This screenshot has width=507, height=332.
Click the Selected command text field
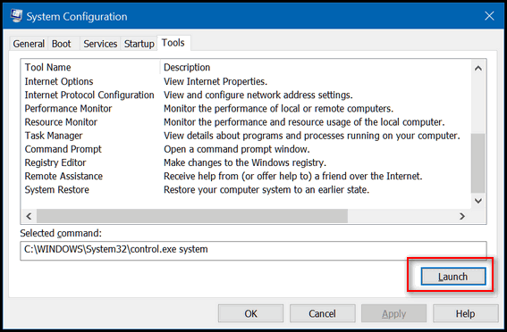[253, 251]
